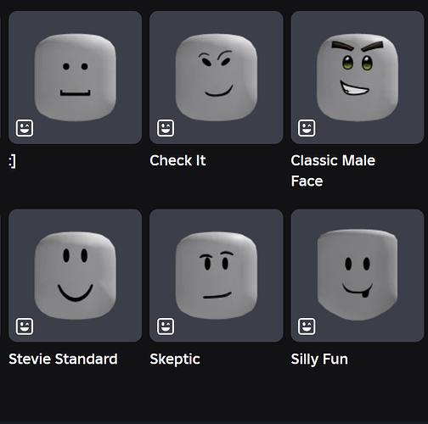Open the :] item title link

coord(12,161)
